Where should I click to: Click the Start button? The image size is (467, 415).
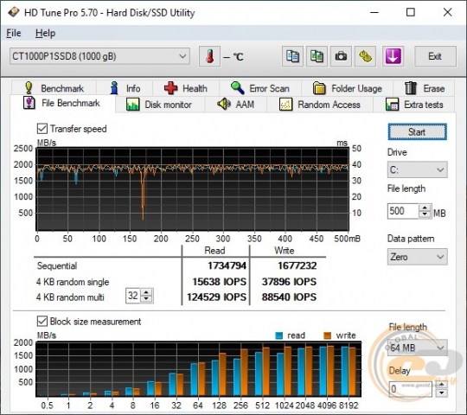(417, 132)
